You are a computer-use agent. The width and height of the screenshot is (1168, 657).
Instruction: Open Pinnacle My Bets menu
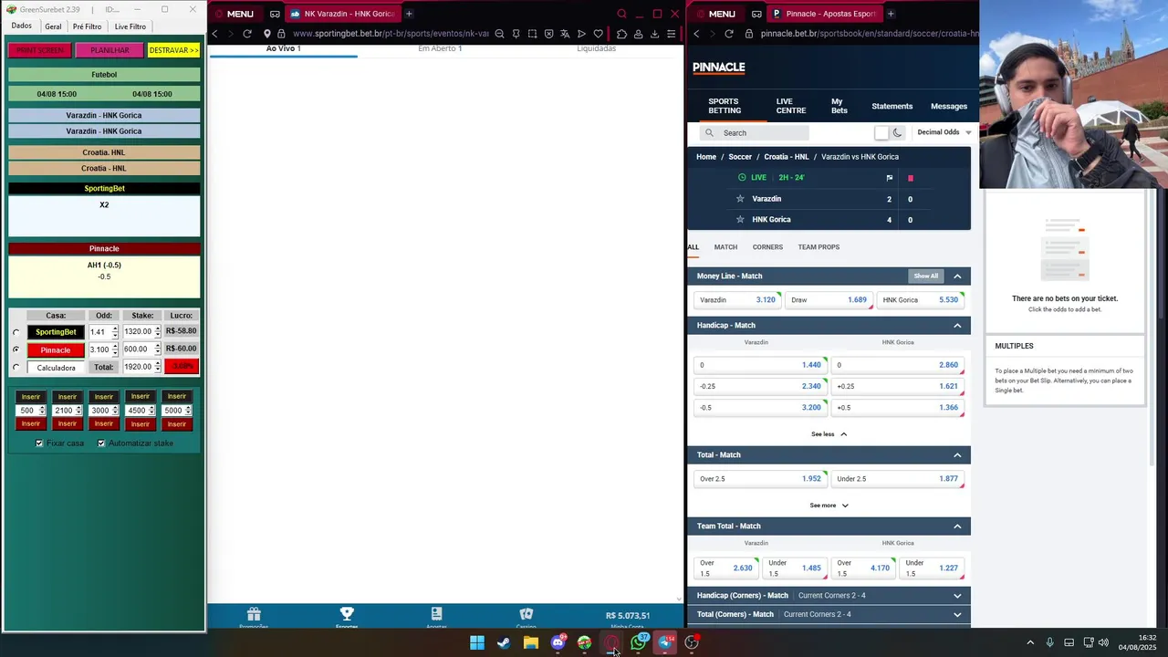[x=839, y=107]
